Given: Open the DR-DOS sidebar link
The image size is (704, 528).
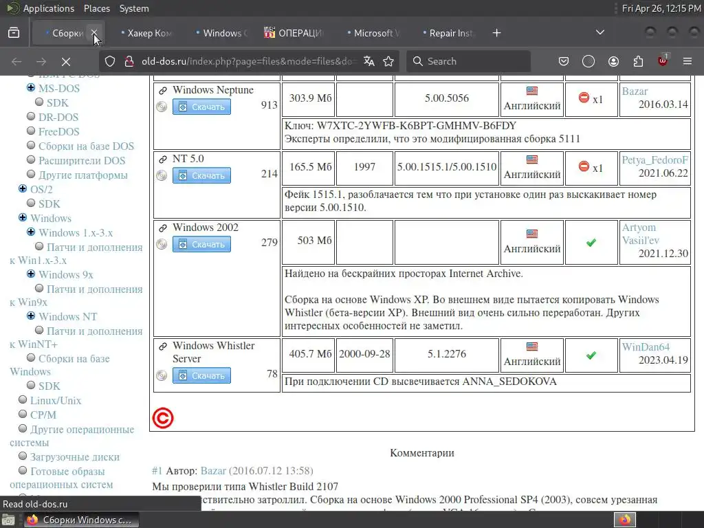Looking at the screenshot, I should [x=58, y=117].
